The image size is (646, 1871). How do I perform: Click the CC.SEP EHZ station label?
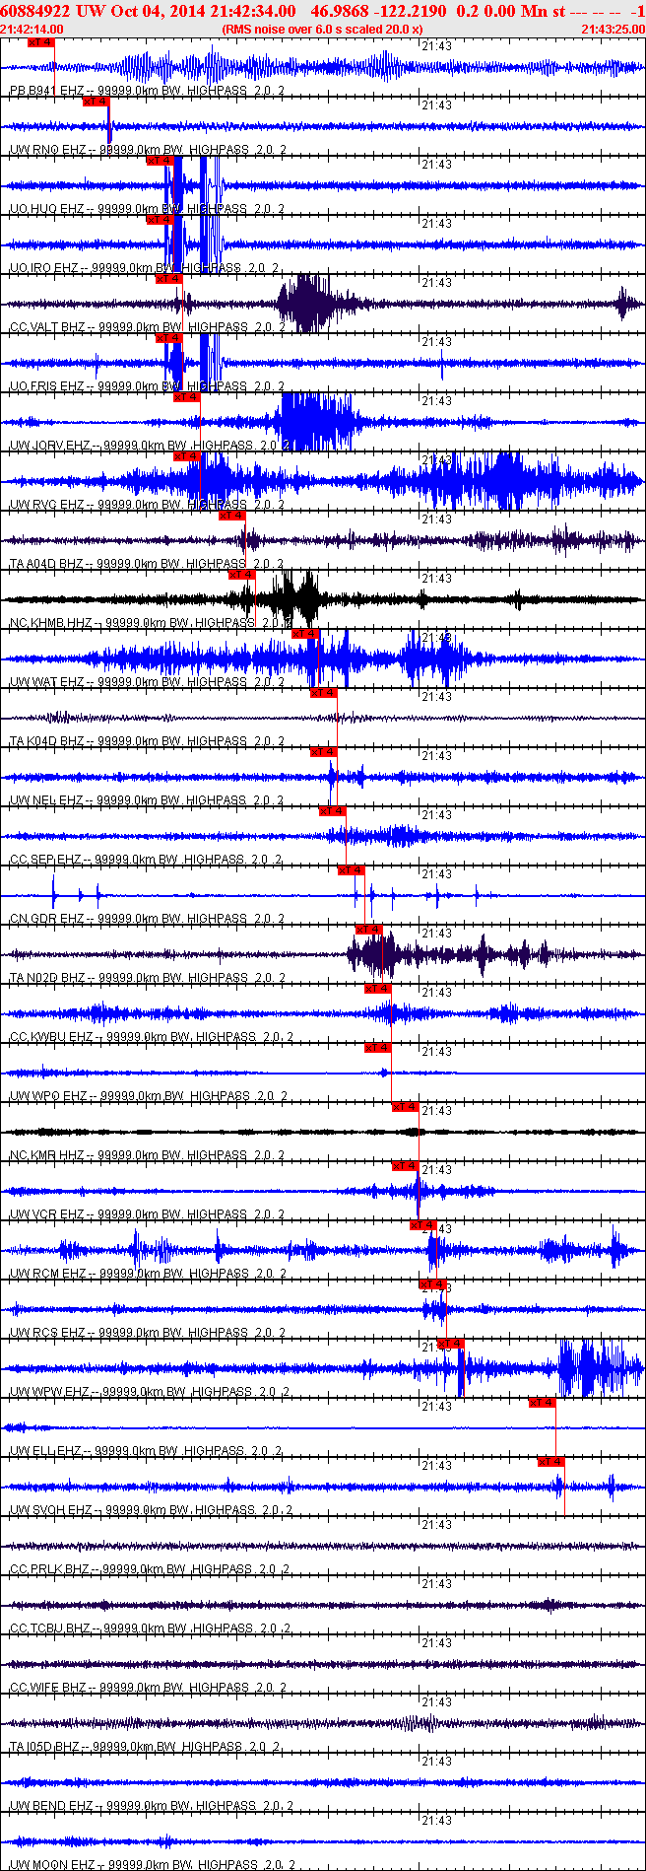(45, 860)
